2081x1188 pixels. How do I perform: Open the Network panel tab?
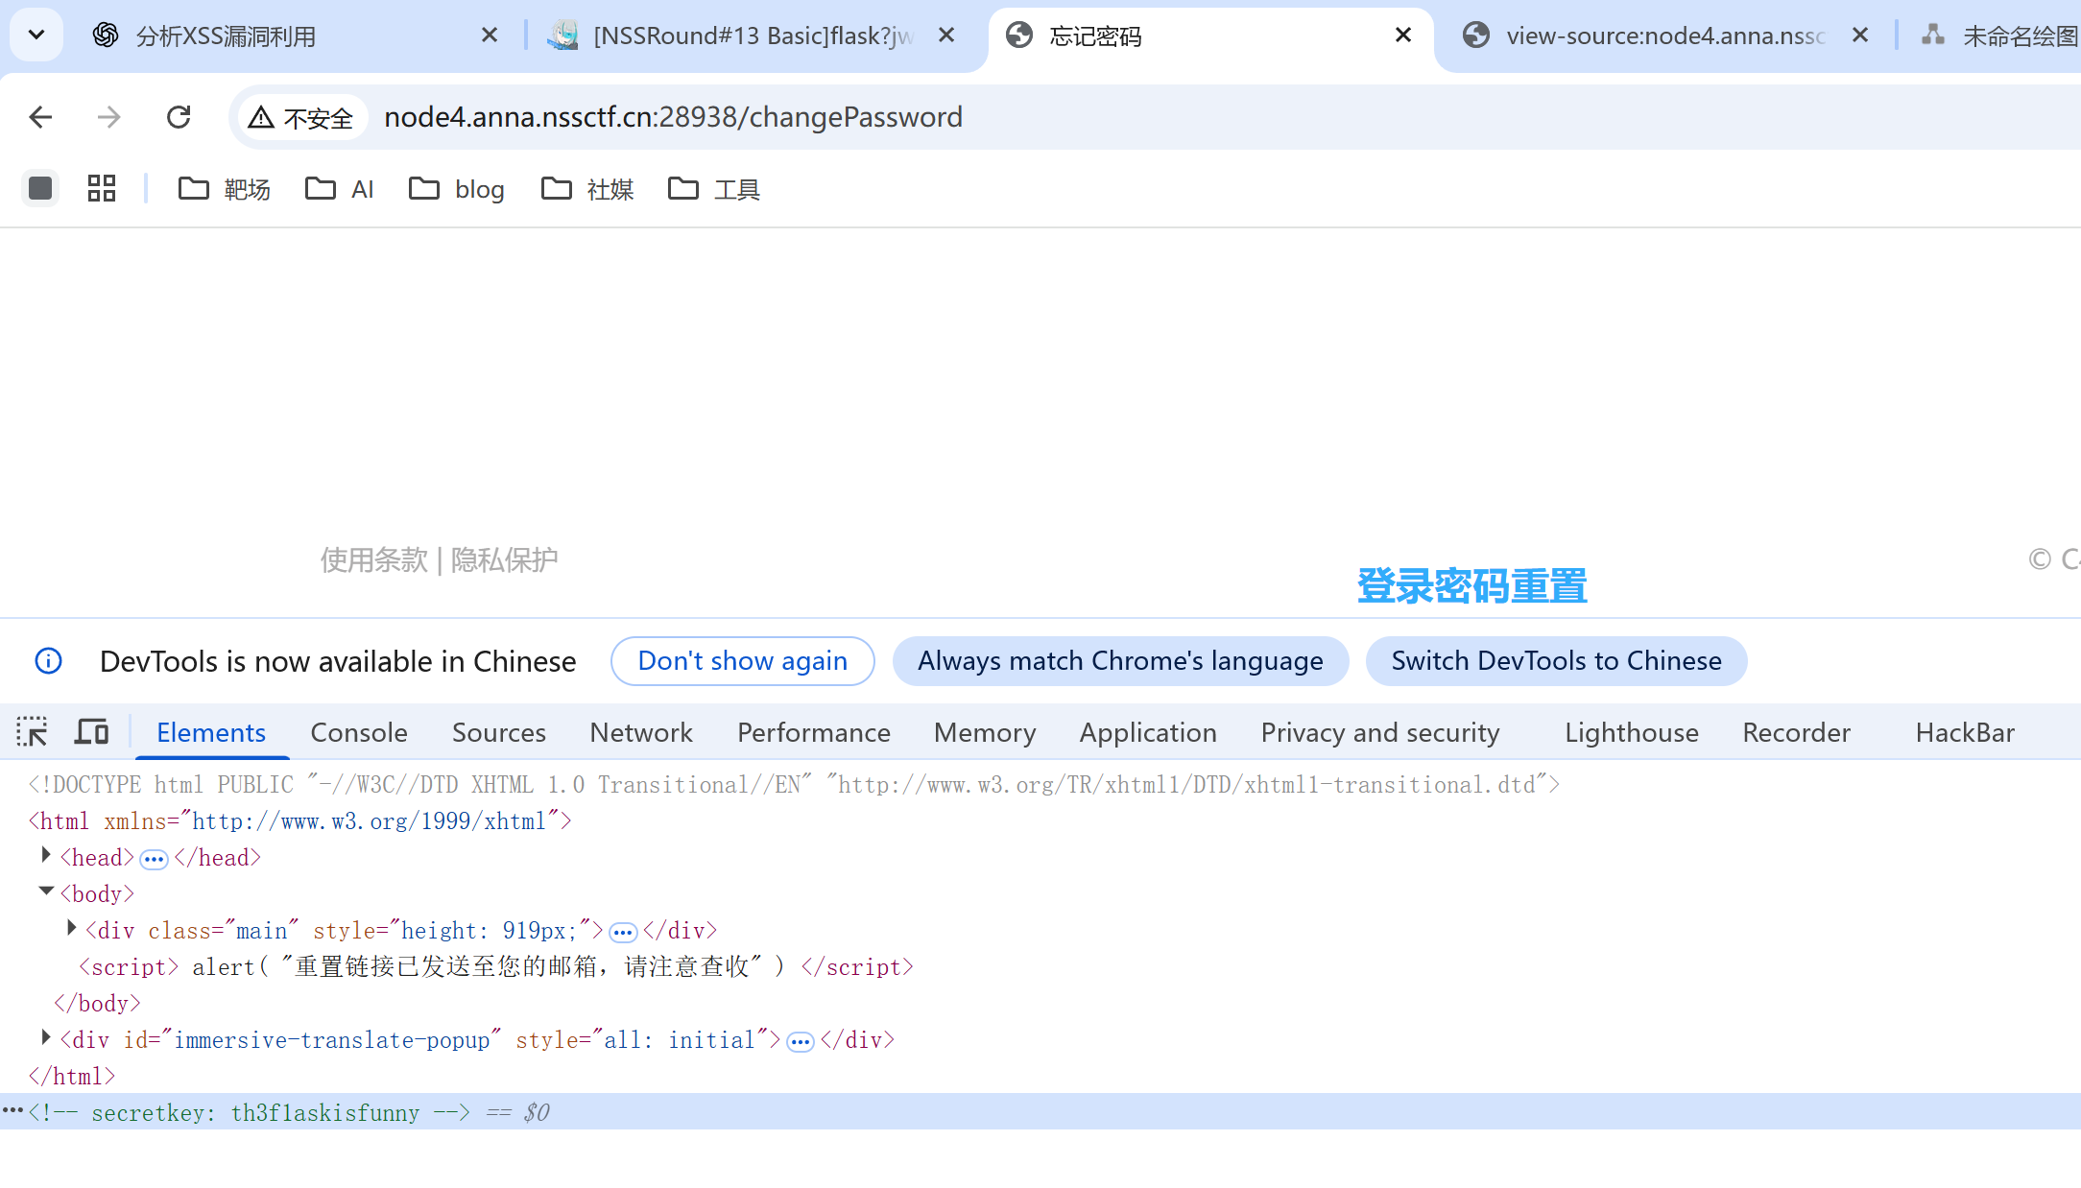pyautogui.click(x=640, y=732)
